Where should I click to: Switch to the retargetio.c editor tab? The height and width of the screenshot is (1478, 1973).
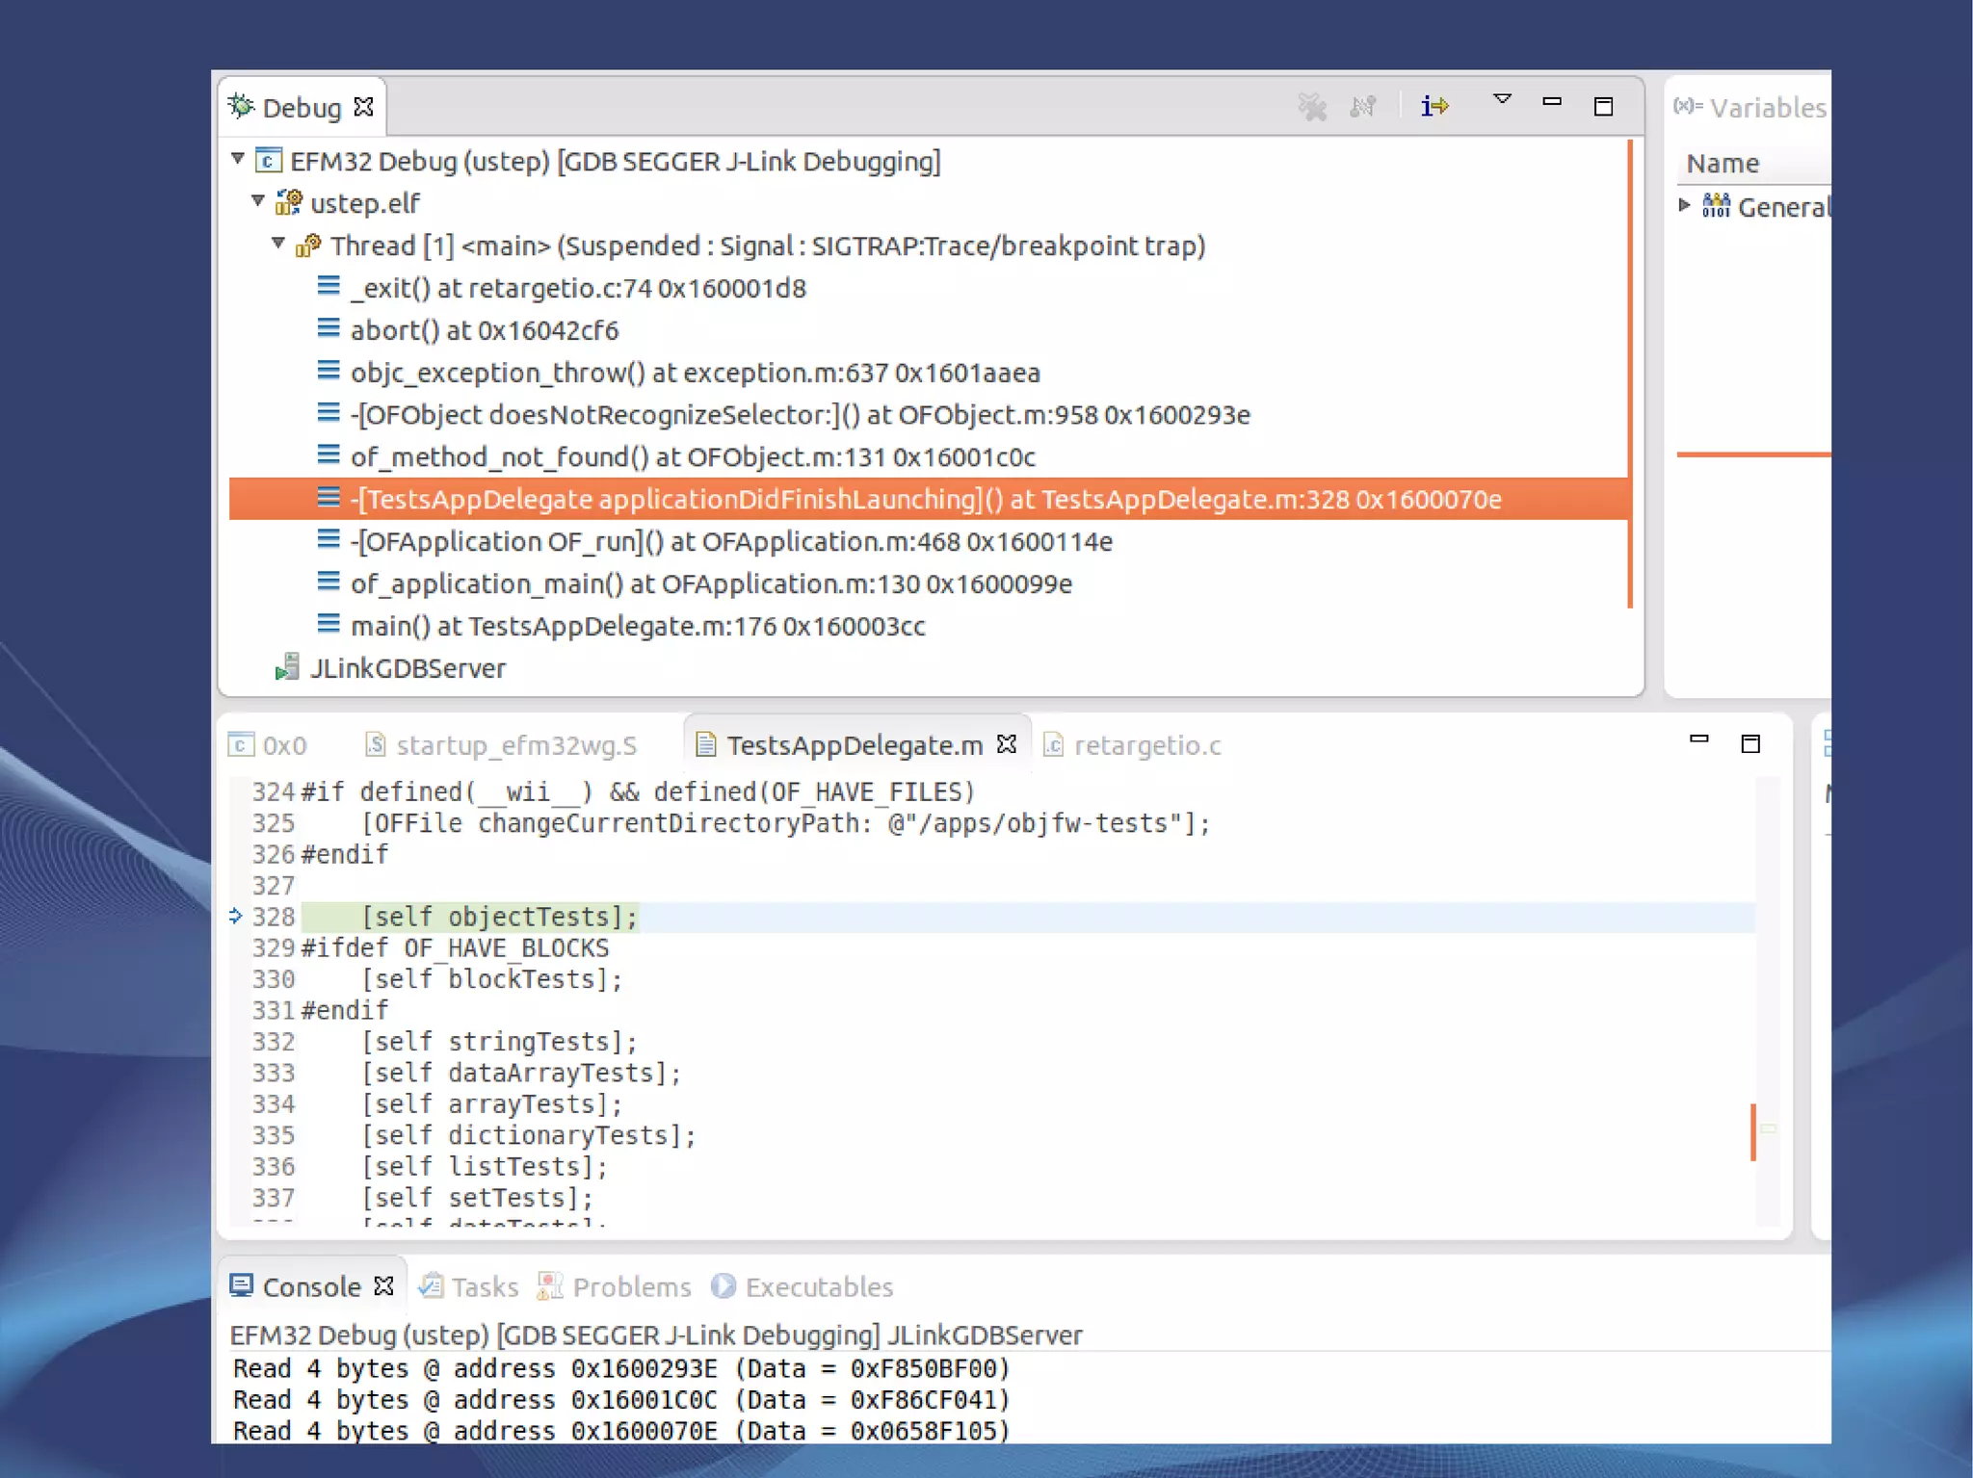[x=1145, y=745]
